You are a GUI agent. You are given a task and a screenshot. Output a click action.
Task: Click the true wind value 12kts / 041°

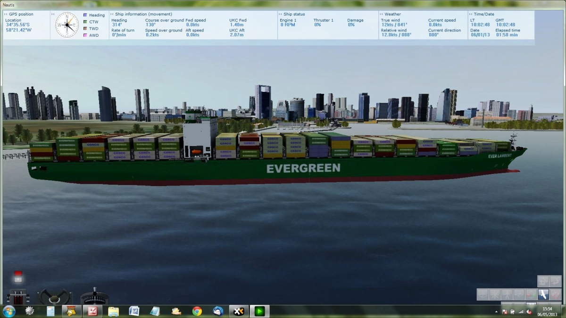(x=394, y=25)
